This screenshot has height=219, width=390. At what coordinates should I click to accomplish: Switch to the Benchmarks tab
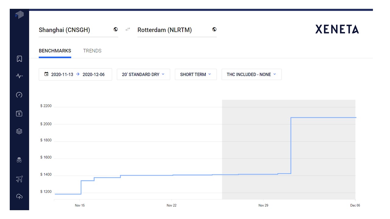55,51
